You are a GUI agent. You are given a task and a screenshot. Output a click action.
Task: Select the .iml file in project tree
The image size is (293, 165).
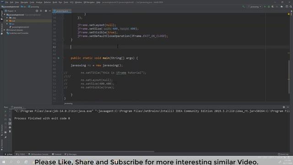click(x=19, y=27)
